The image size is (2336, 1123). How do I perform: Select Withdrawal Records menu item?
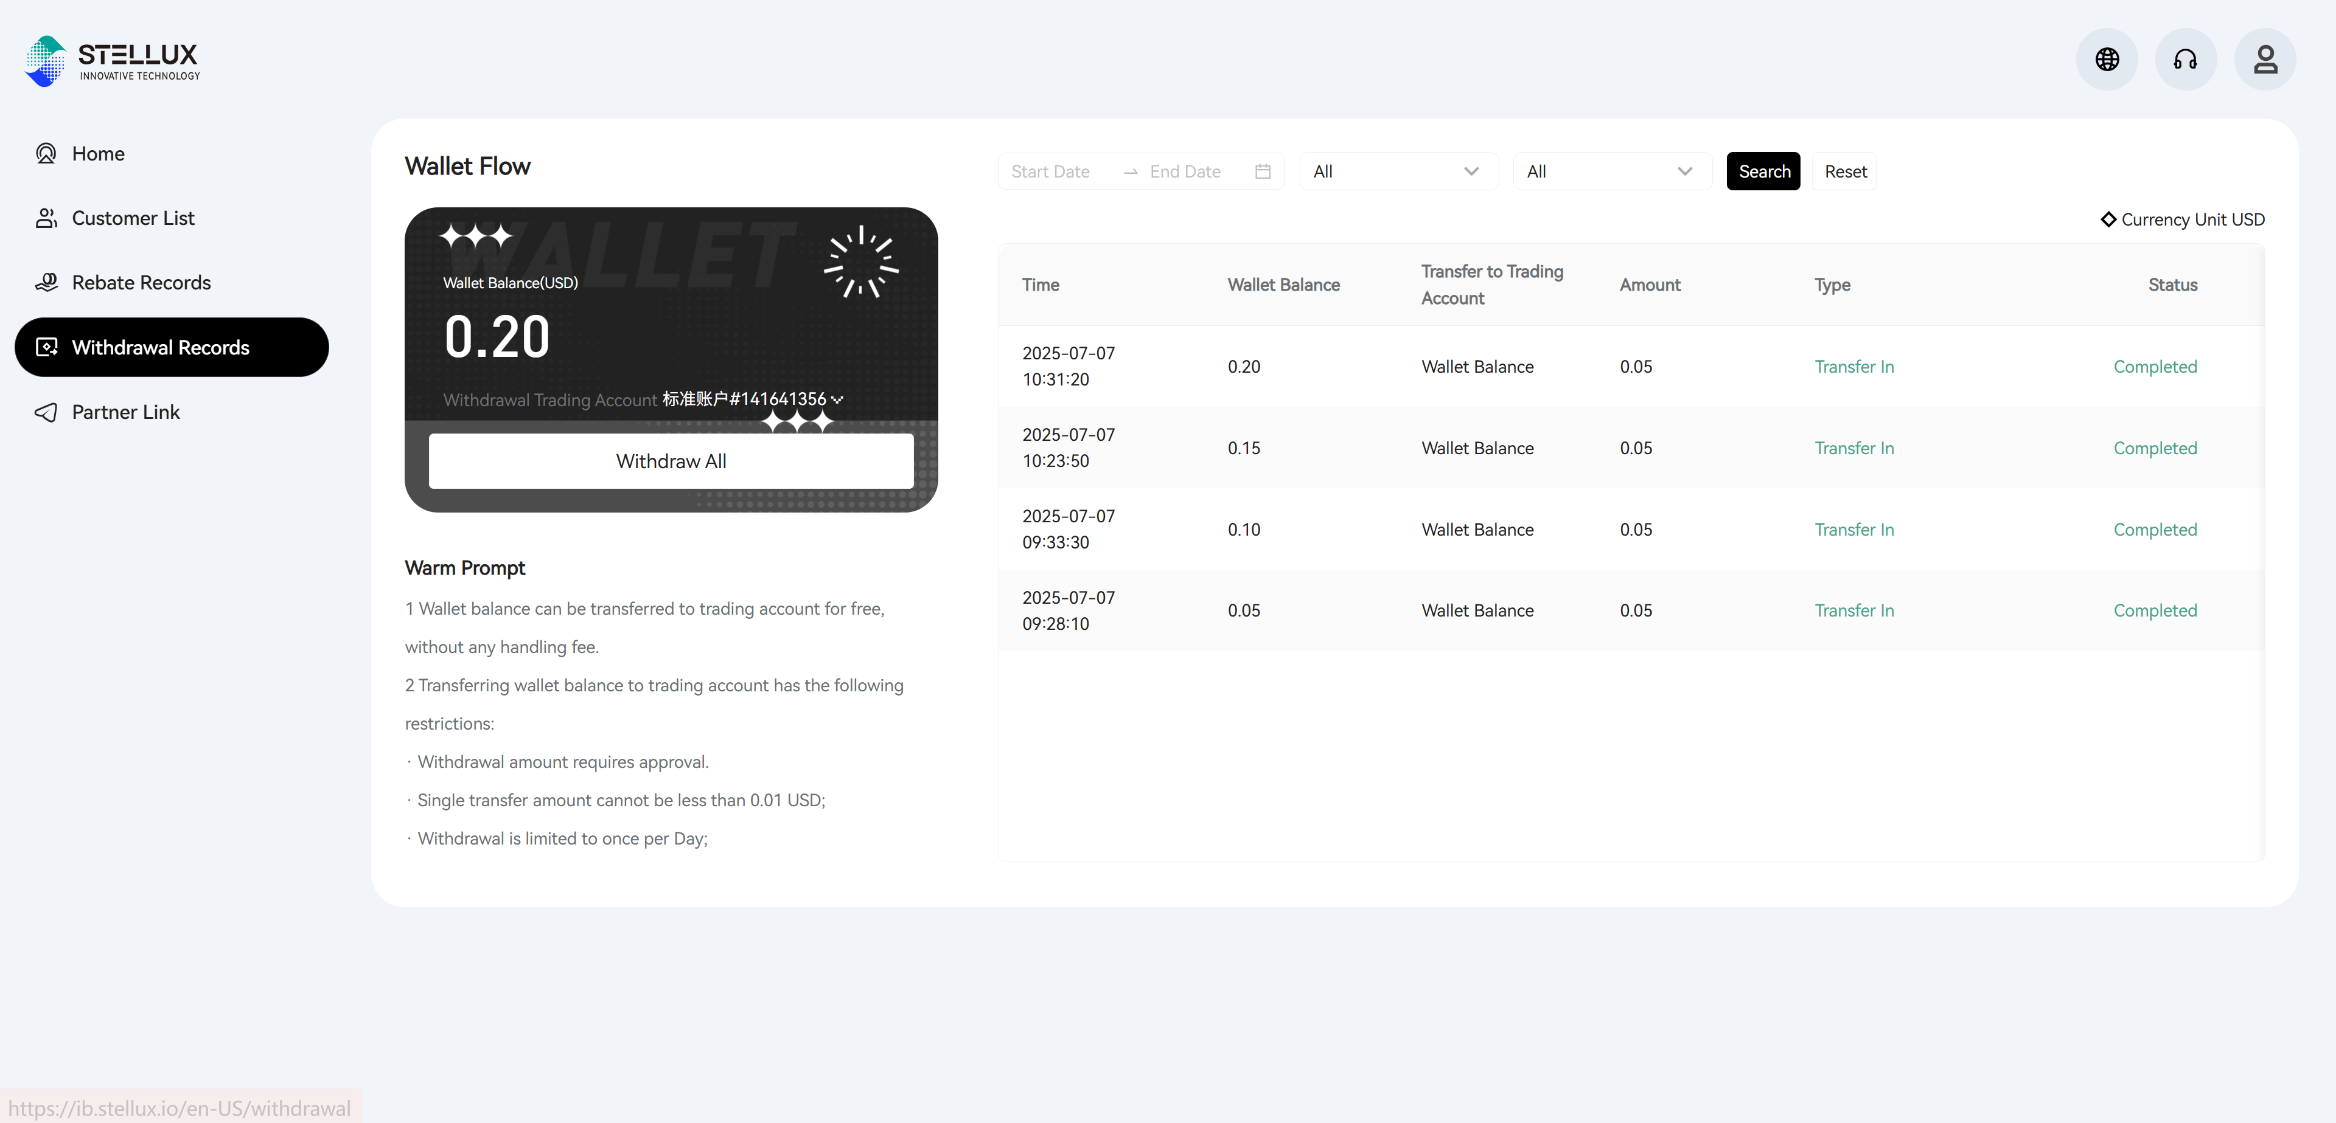point(172,347)
